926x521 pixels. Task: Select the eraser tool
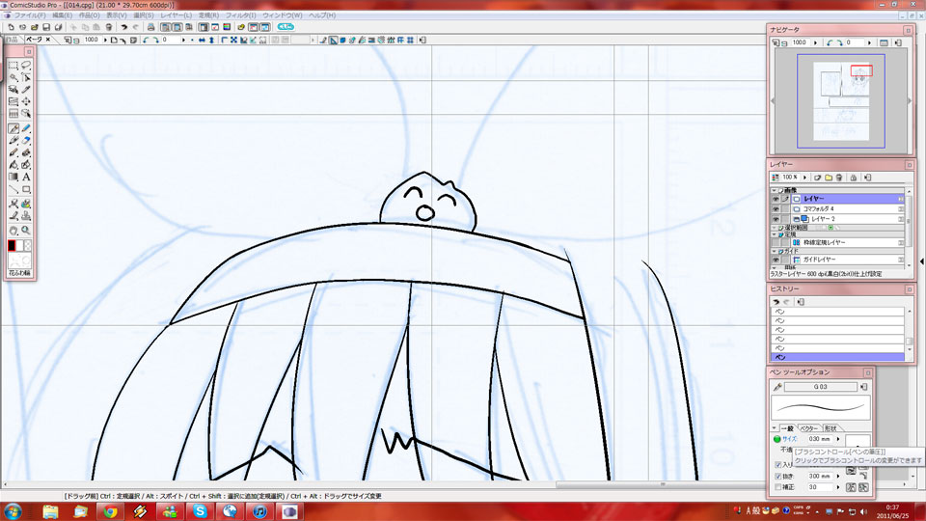tap(26, 141)
